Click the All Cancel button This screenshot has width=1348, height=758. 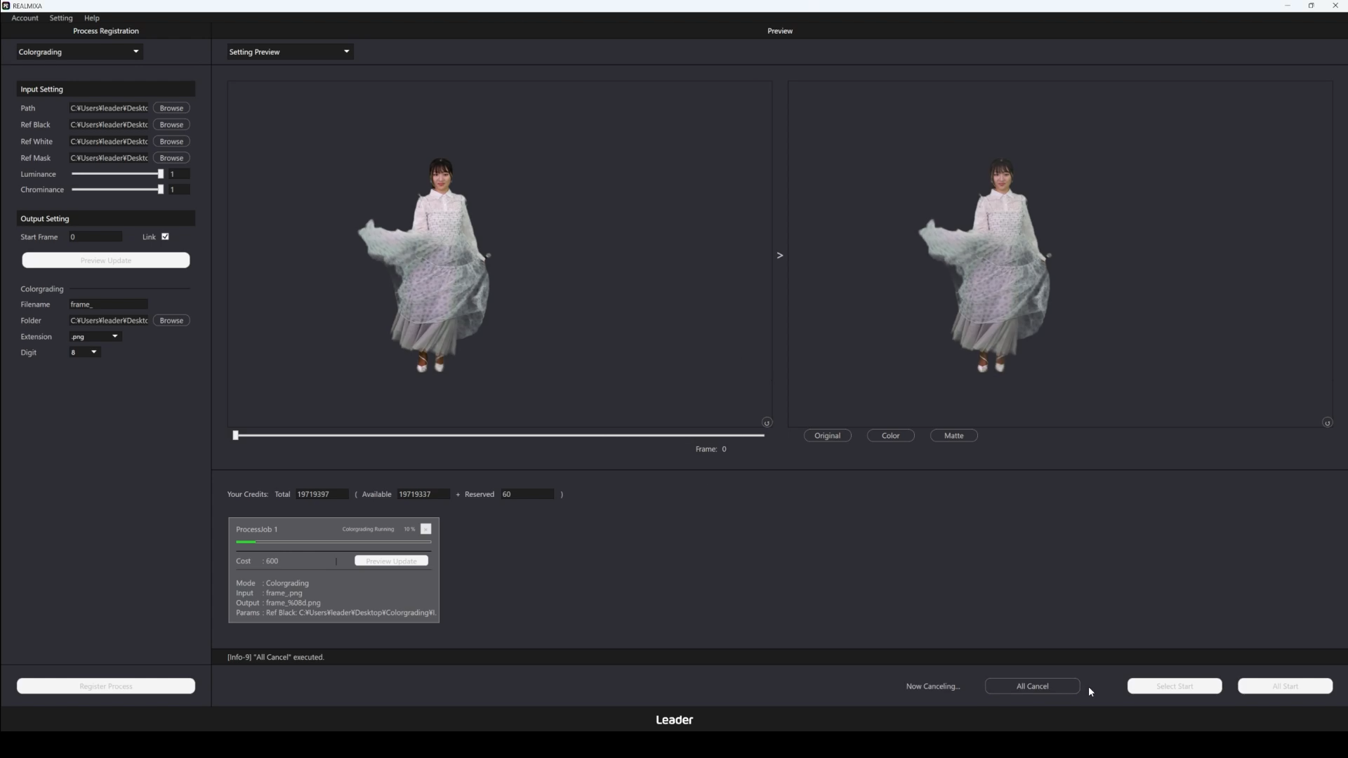point(1033,686)
